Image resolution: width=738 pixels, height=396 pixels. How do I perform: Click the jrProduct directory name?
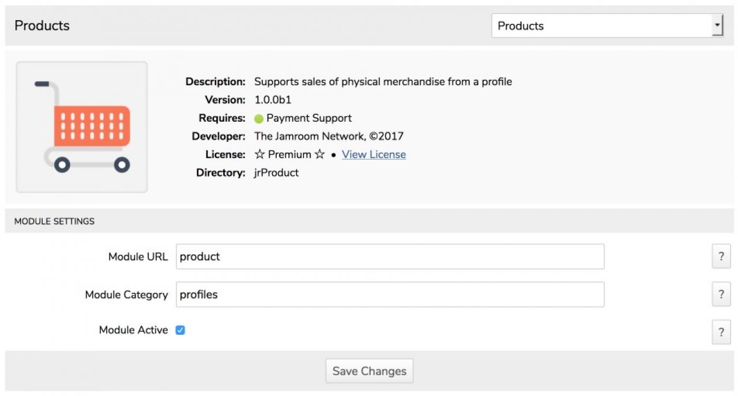(x=277, y=172)
